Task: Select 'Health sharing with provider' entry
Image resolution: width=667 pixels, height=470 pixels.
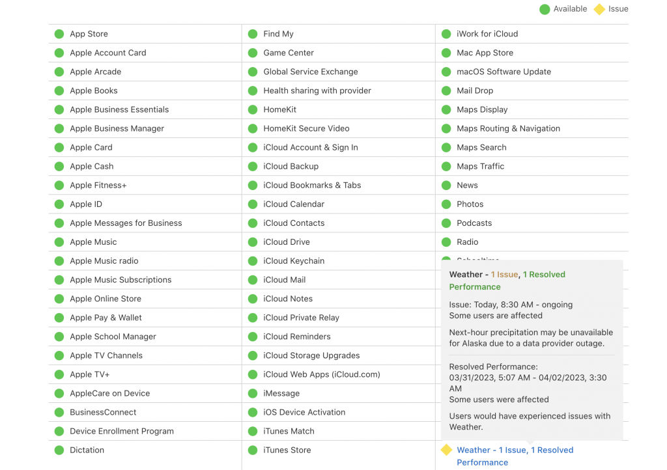Action: [x=317, y=90]
